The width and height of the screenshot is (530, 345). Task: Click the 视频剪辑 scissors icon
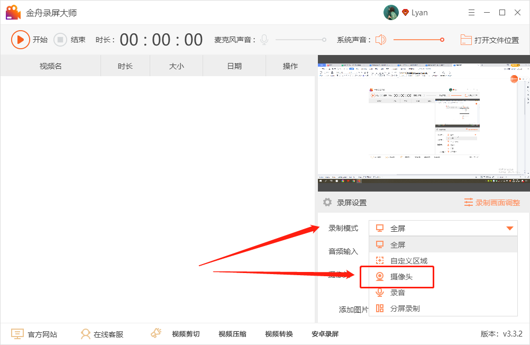pos(156,333)
